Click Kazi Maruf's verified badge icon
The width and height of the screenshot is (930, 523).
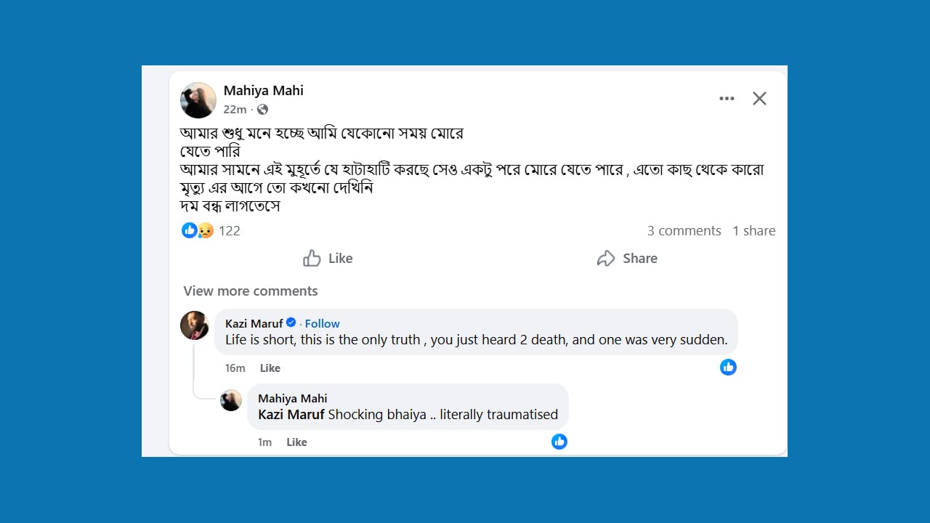tap(291, 323)
